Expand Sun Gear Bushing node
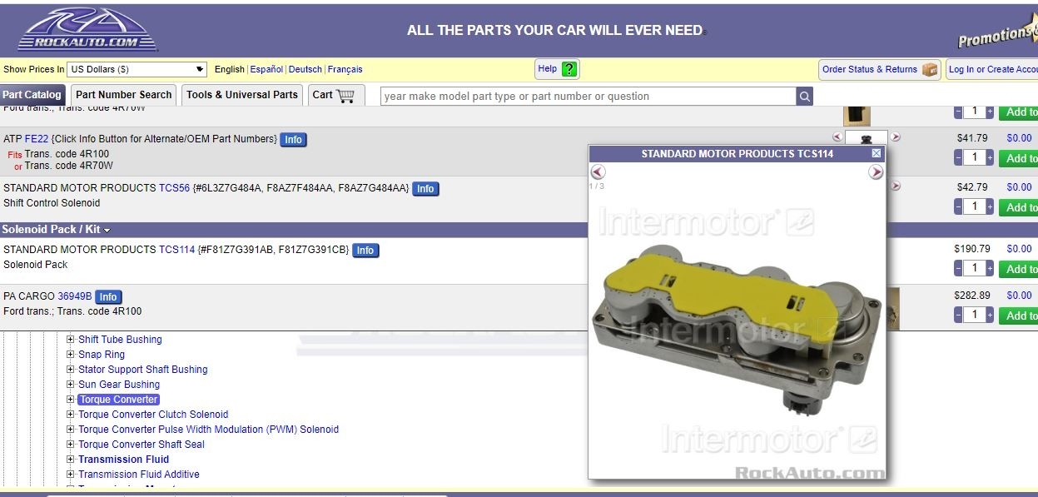Image resolution: width=1038 pixels, height=497 pixels. coord(71,384)
